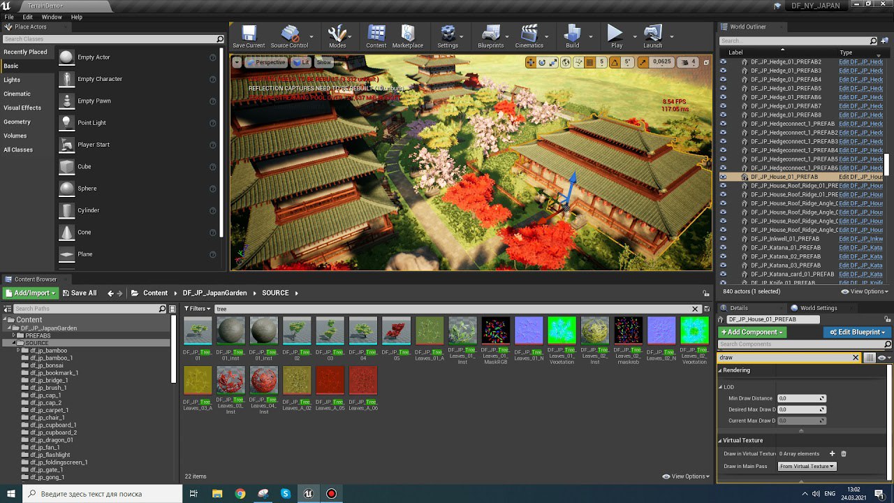Screen dimensions: 894x503
Task: Open the Window menu
Action: click(52, 17)
